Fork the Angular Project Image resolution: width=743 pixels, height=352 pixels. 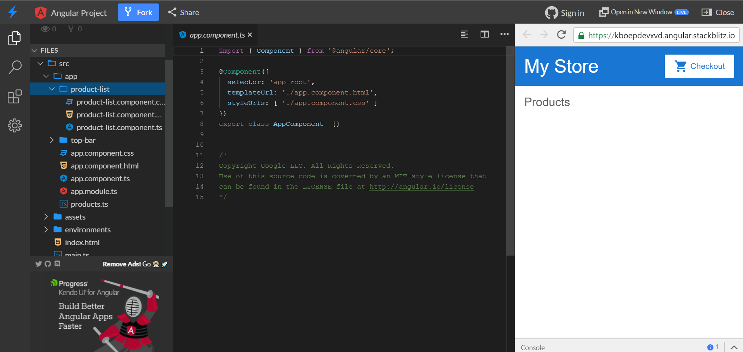pos(138,12)
